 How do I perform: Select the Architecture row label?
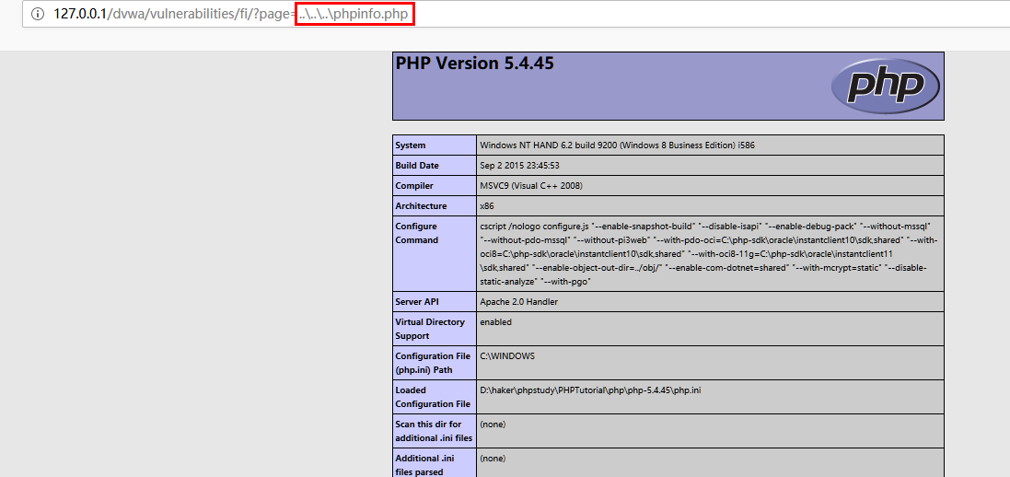point(421,206)
